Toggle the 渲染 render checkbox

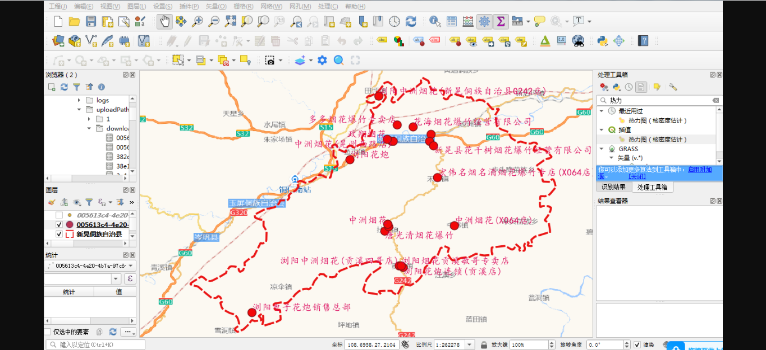pos(637,344)
